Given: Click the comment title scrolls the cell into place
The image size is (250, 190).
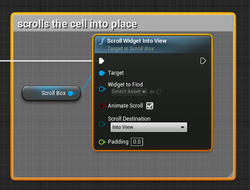Looking at the screenshot, I should pyautogui.click(x=77, y=24).
